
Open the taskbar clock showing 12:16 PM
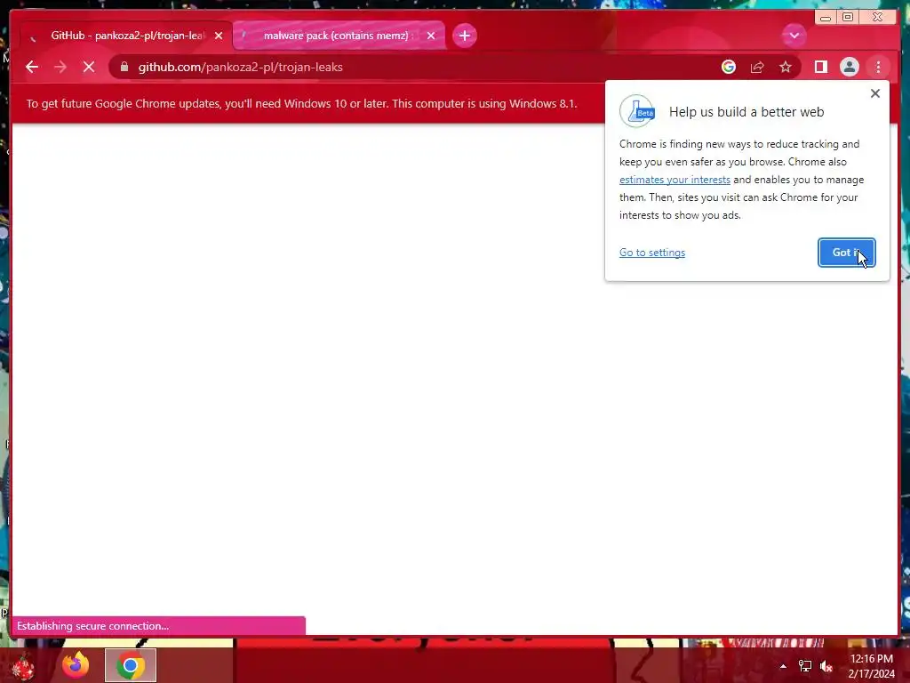[x=871, y=666]
